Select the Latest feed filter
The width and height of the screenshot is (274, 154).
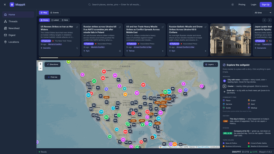click(x=55, y=20)
